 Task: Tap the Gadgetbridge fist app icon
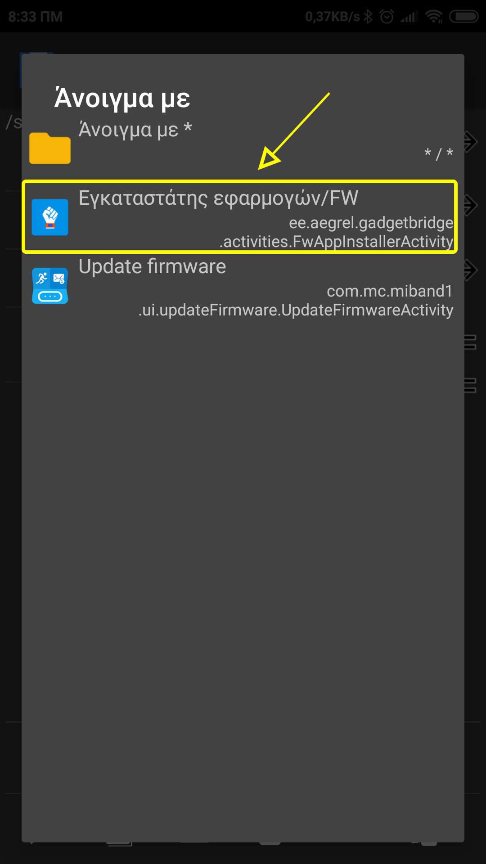coord(50,217)
